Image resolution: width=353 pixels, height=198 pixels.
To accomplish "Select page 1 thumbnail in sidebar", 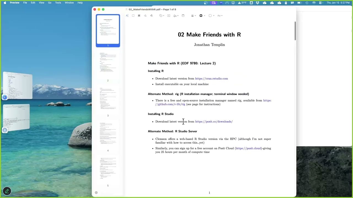I will [x=108, y=29].
